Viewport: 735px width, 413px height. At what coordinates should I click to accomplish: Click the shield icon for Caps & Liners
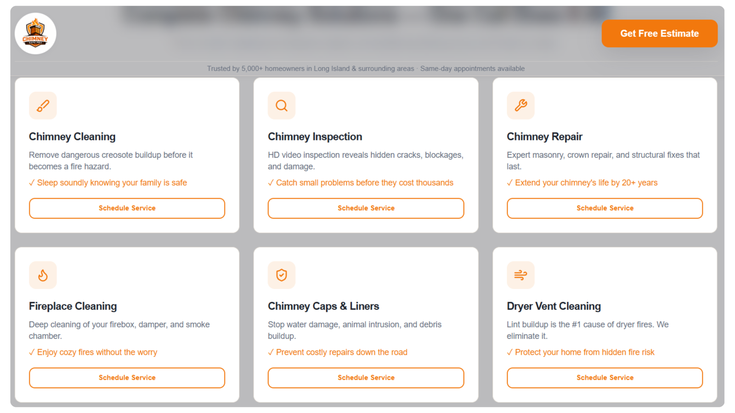pos(282,275)
